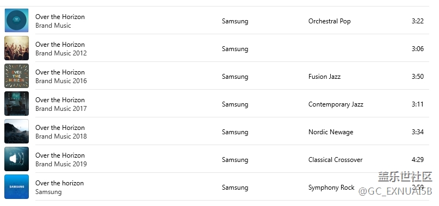This screenshot has height=206, width=439.
Task: Click the Nordic Newage genre label
Action: [331, 132]
